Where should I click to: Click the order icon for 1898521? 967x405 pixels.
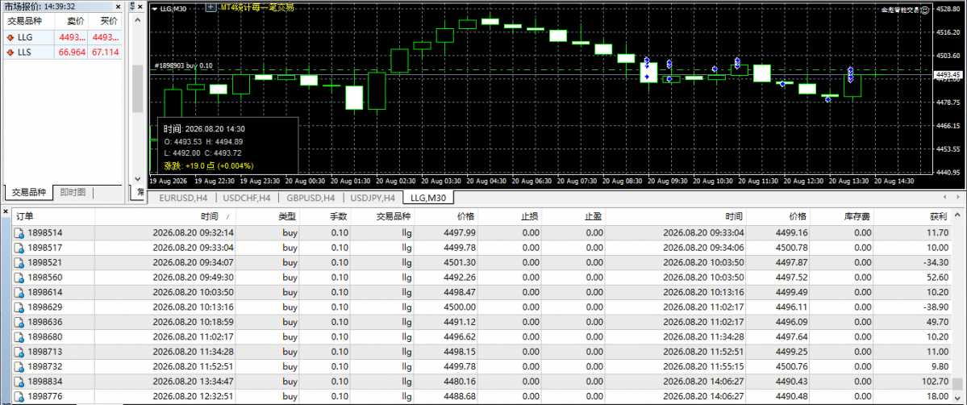click(x=19, y=262)
